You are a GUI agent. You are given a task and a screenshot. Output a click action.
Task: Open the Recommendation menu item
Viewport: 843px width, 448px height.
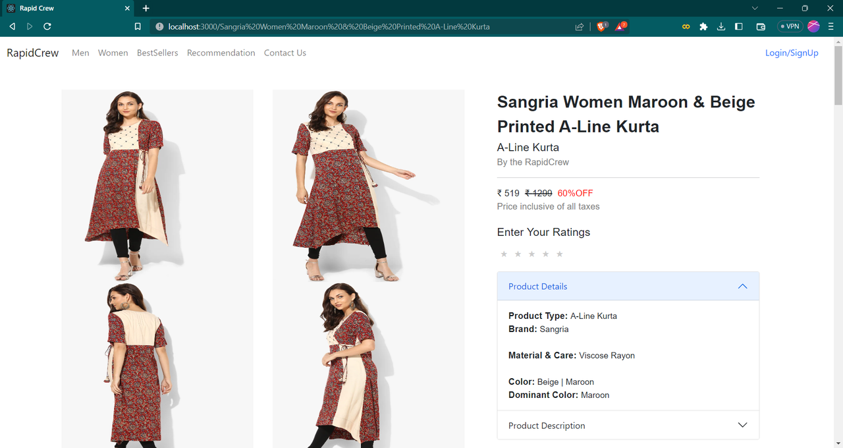pos(221,53)
